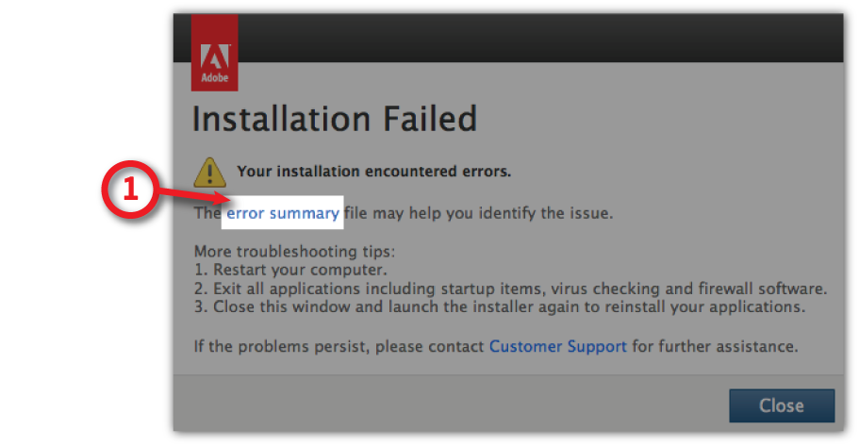Click the yellow warning triangle icon

[208, 171]
